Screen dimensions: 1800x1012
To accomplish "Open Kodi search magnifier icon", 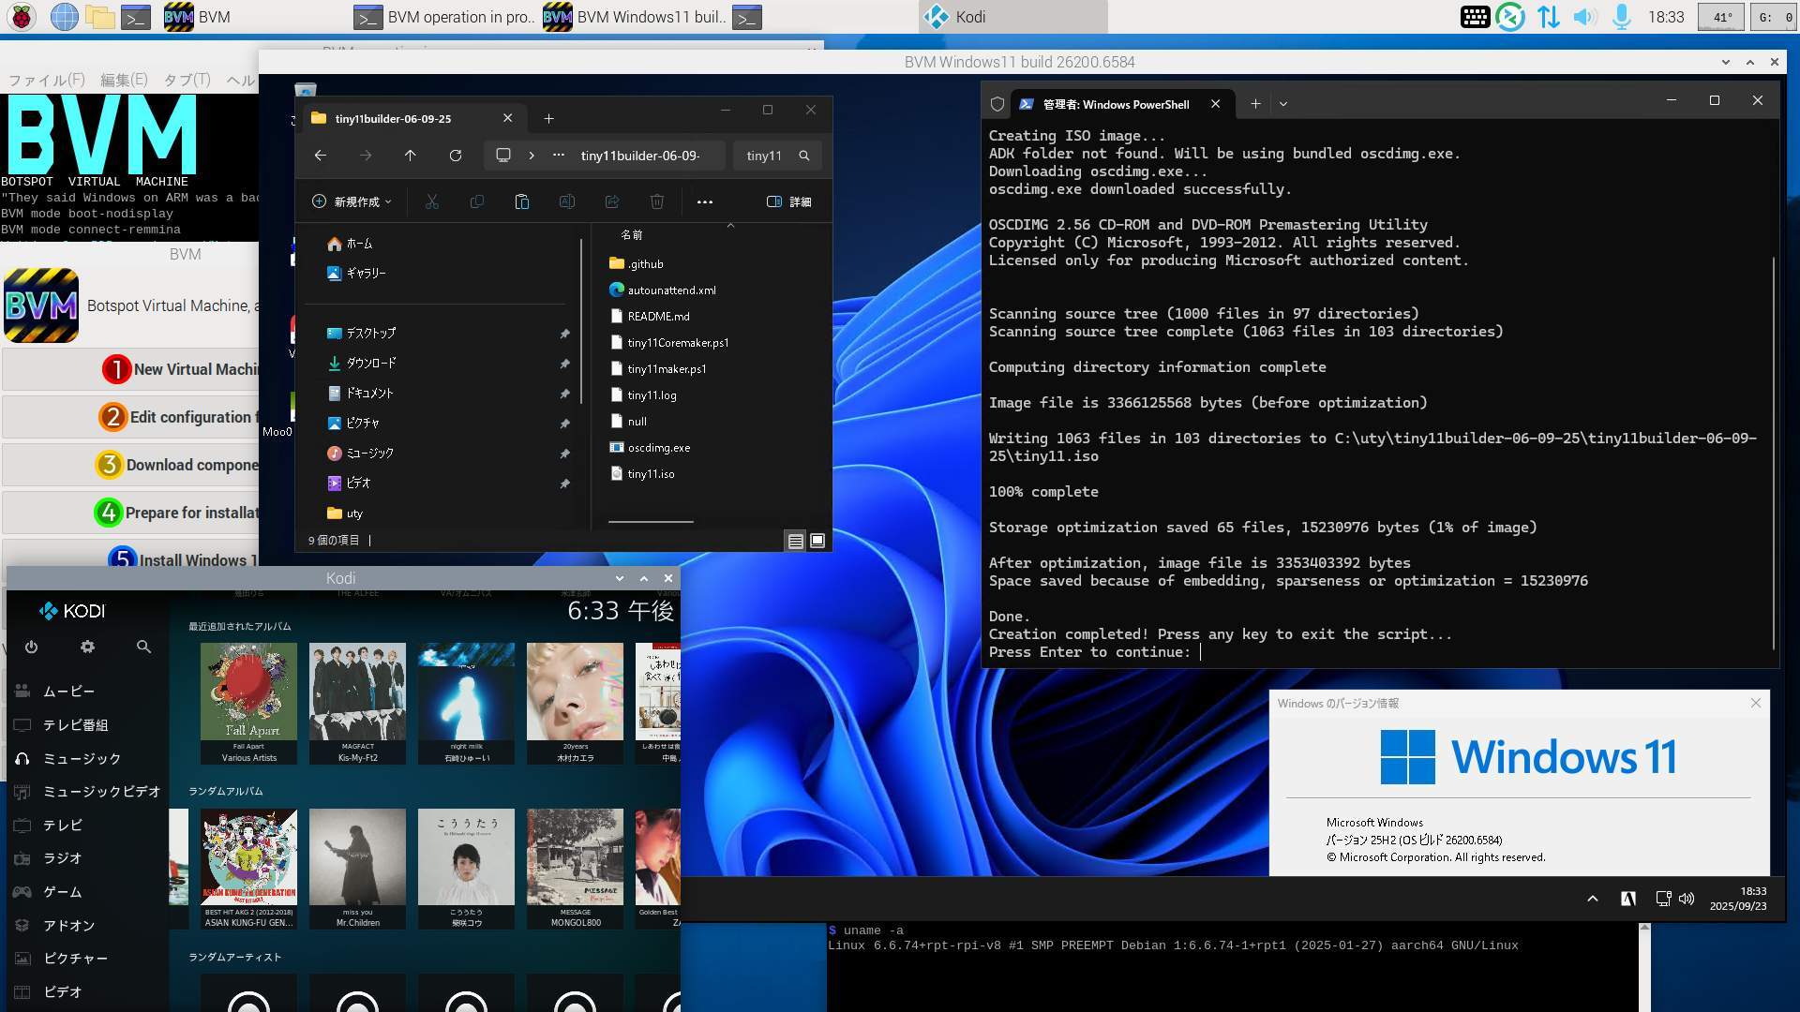I will (143, 647).
